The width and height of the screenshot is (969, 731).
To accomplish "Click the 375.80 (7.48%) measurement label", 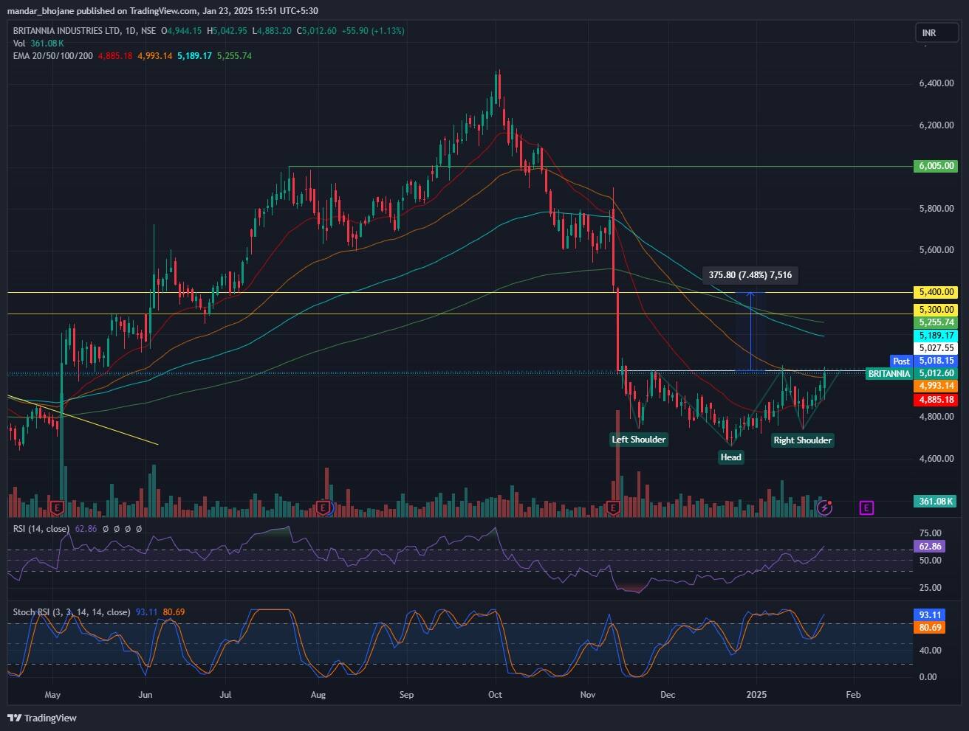I will (750, 275).
